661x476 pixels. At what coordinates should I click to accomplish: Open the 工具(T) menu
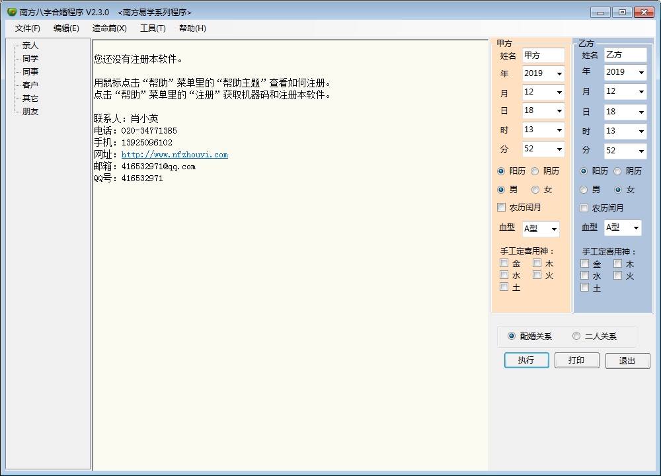(x=153, y=28)
